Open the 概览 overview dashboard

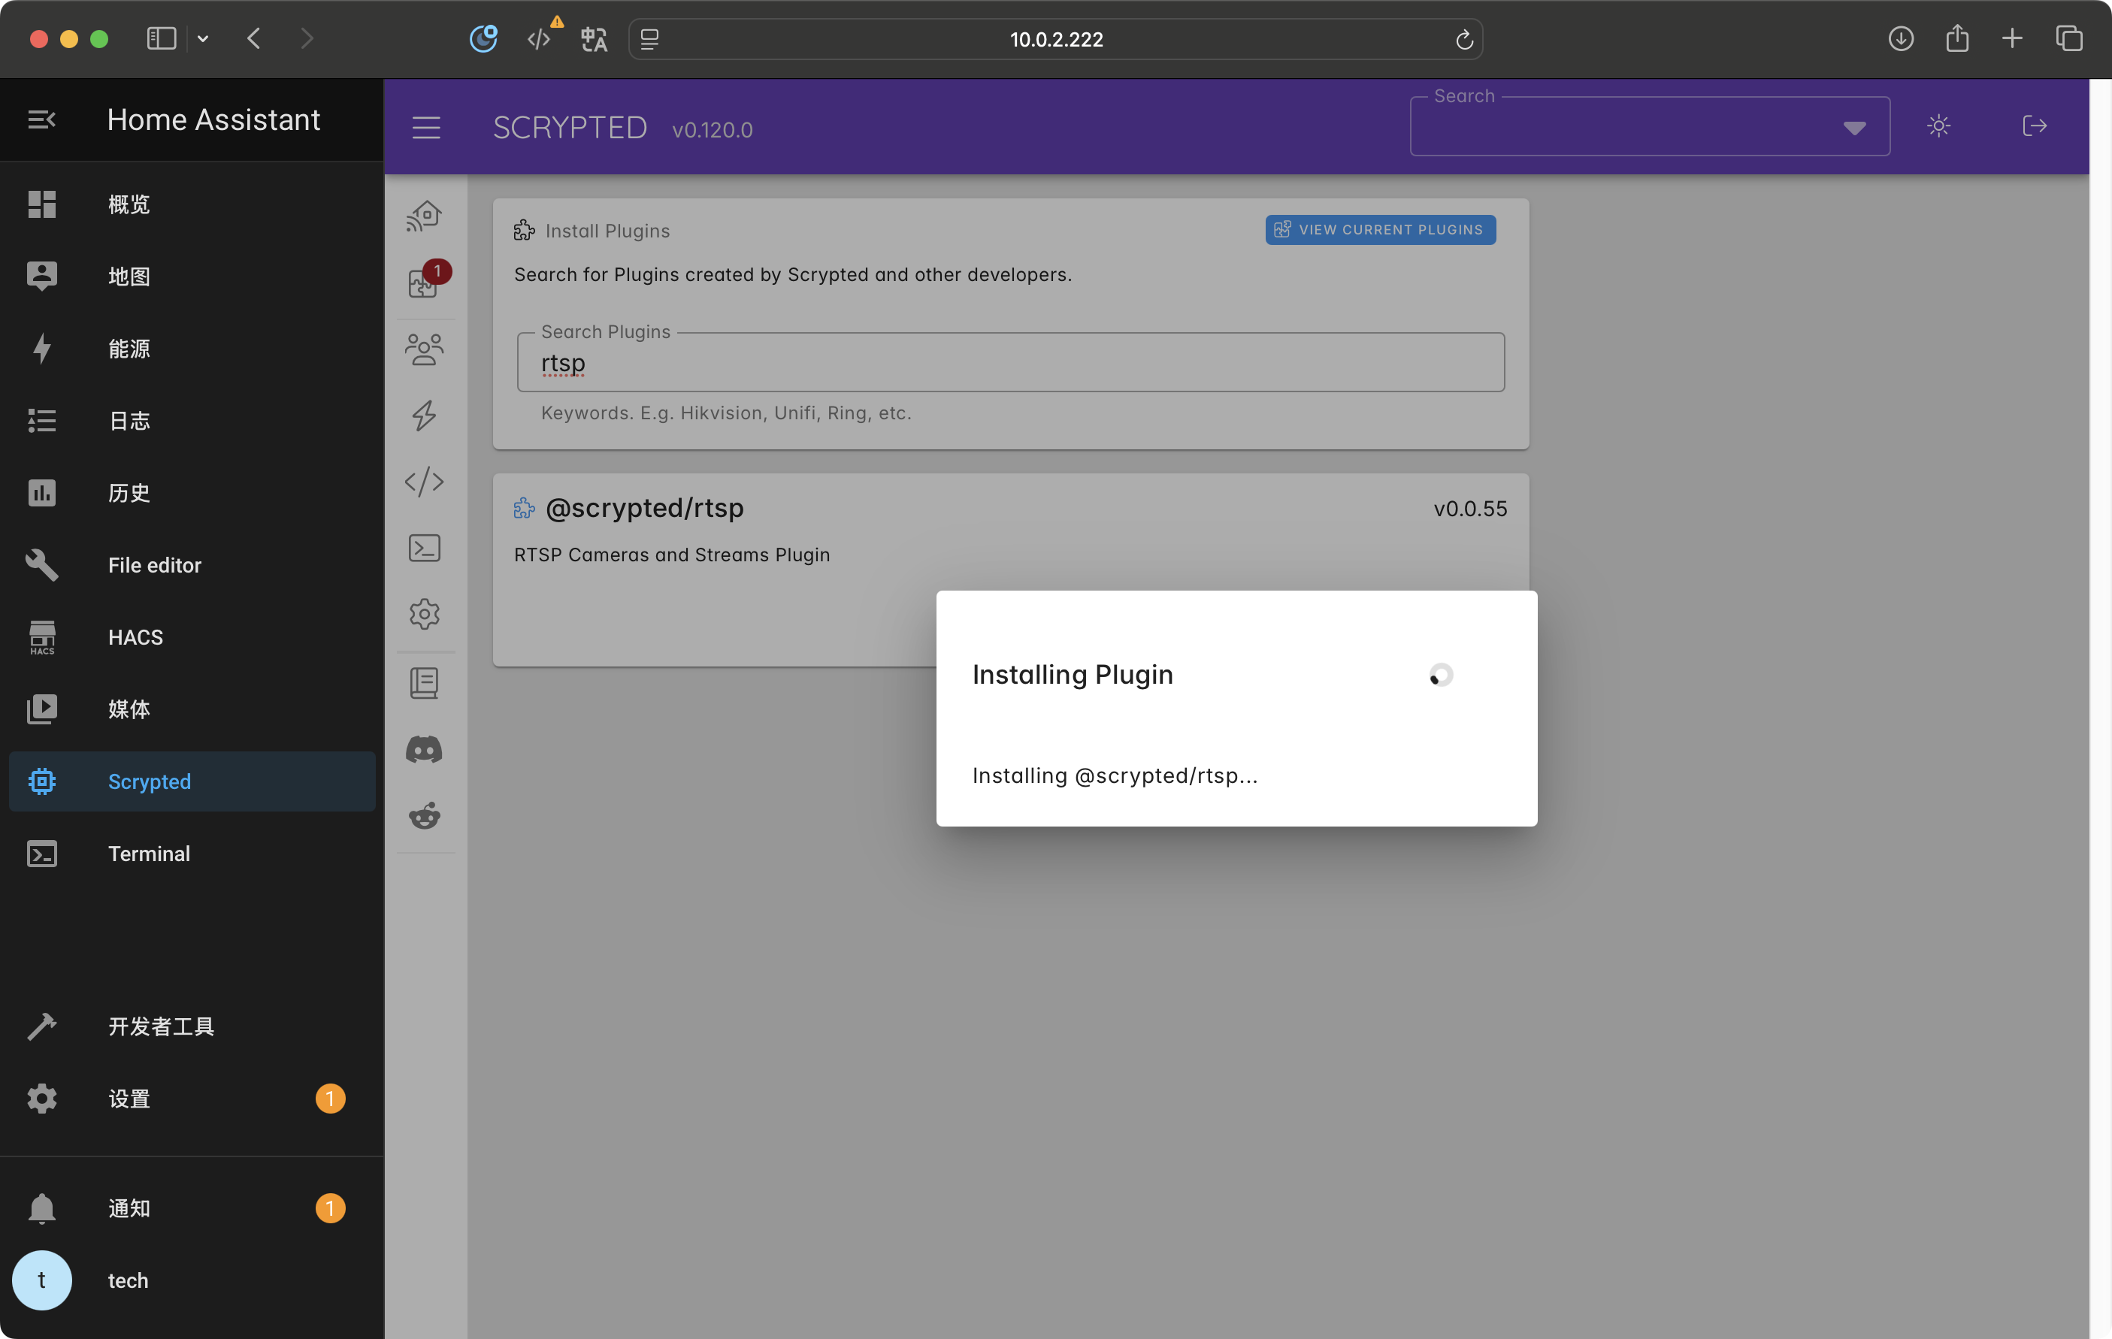pyautogui.click(x=192, y=204)
